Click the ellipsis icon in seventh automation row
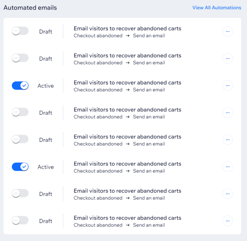Screen dimensions: 247x241 point(227,194)
